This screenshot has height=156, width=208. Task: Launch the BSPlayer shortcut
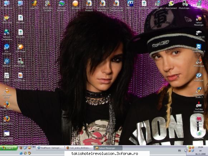coord(7,62)
